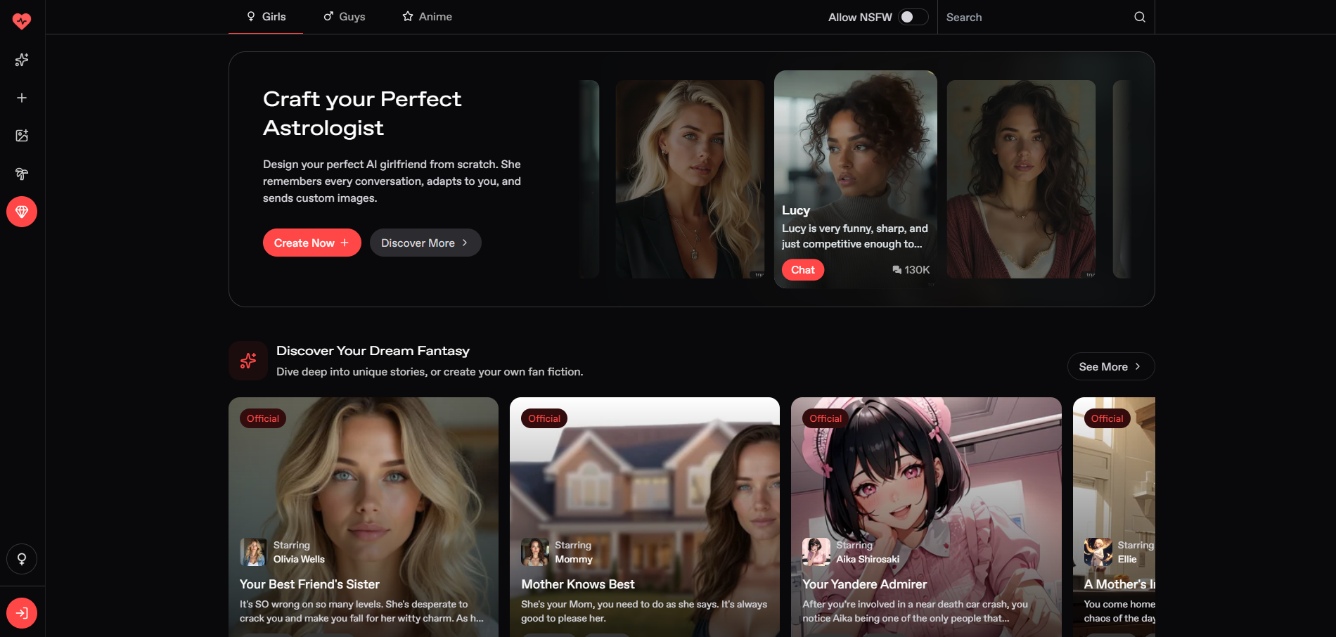Click the Create Now button
This screenshot has height=637, width=1336.
point(311,243)
